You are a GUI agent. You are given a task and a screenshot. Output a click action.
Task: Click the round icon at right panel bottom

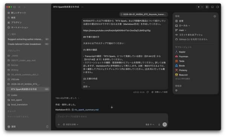click(176, 90)
